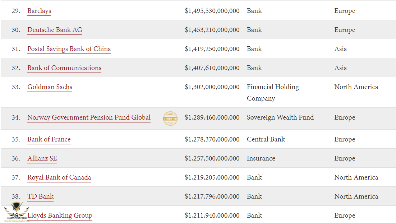Open the Barclays profile link
Image resolution: width=396 pixels, height=223 pixels.
pyautogui.click(x=39, y=11)
